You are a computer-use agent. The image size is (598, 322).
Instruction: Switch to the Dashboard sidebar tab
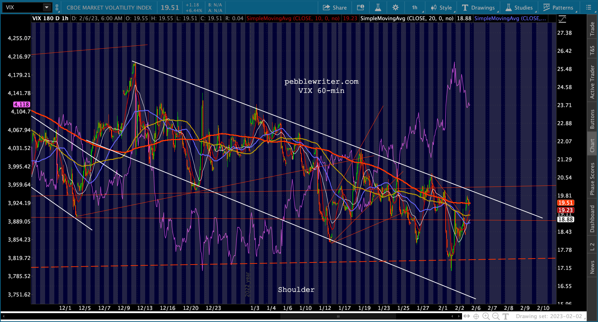[x=592, y=219]
